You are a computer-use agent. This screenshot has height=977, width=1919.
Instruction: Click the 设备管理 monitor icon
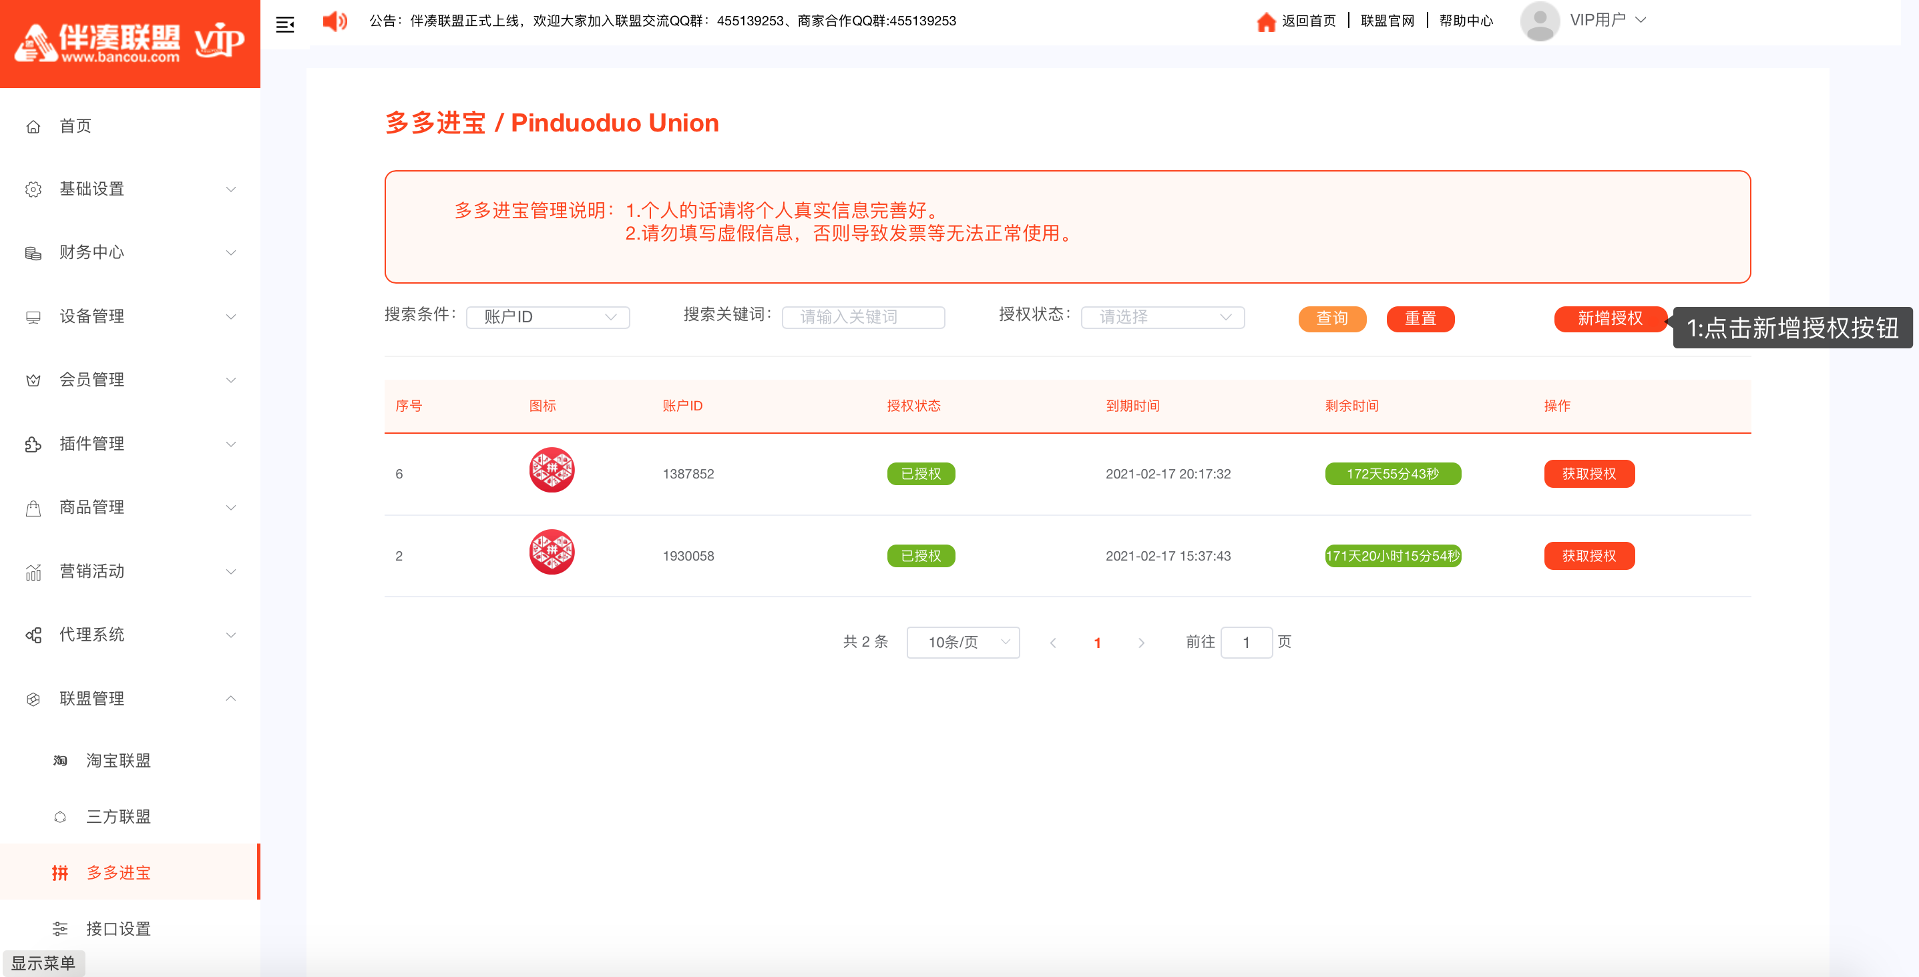tap(33, 316)
